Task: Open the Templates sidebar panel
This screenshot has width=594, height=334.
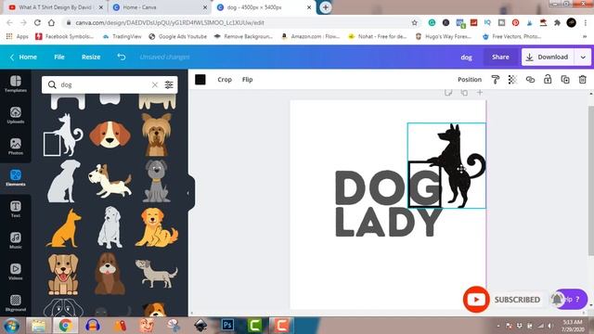Action: pos(16,84)
